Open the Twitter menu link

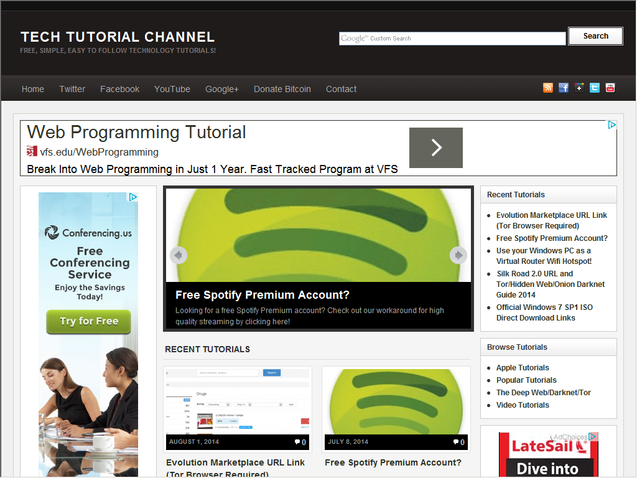click(72, 89)
